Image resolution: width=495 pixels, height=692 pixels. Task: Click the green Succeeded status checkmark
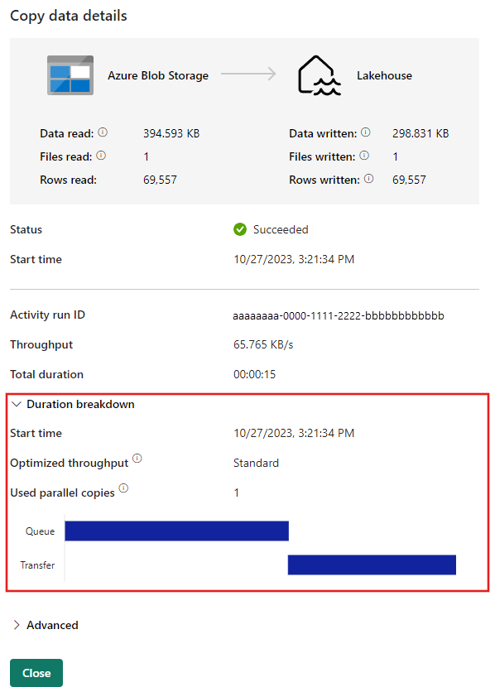tap(240, 229)
